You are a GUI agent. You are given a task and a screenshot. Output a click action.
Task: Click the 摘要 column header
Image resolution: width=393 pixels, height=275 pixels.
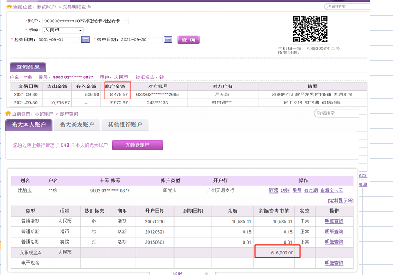pyautogui.click(x=313, y=86)
